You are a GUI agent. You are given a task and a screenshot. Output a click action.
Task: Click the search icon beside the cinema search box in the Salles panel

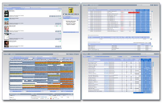[78, 20]
